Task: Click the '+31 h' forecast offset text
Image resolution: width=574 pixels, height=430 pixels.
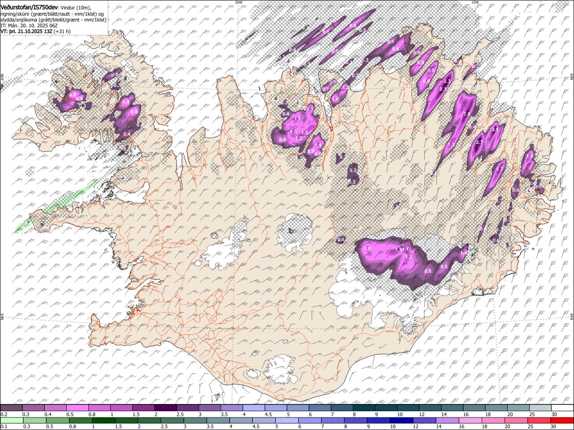Action: click(x=62, y=31)
